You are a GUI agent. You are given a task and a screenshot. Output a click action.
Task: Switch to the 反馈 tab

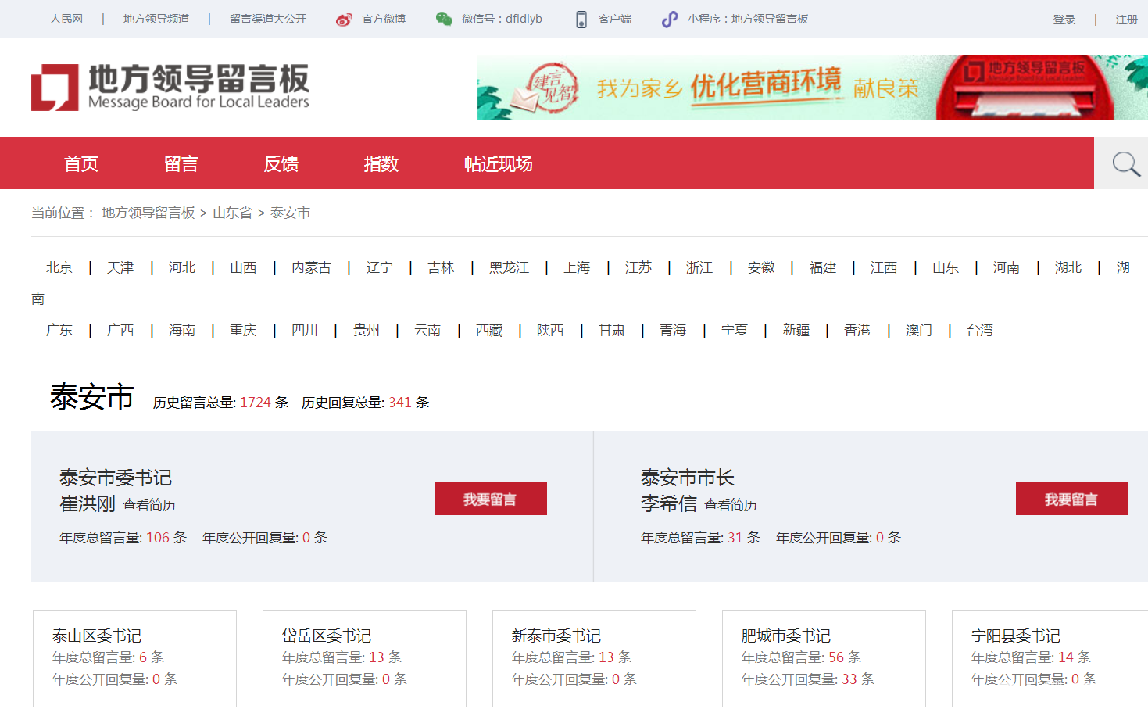tap(281, 164)
